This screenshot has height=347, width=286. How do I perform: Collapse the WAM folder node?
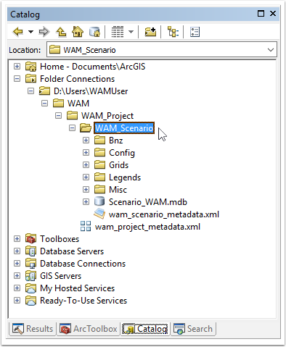[44, 104]
